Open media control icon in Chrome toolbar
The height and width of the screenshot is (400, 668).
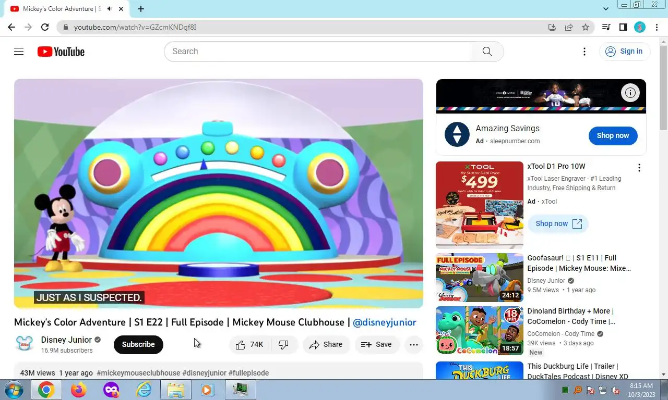point(606,27)
